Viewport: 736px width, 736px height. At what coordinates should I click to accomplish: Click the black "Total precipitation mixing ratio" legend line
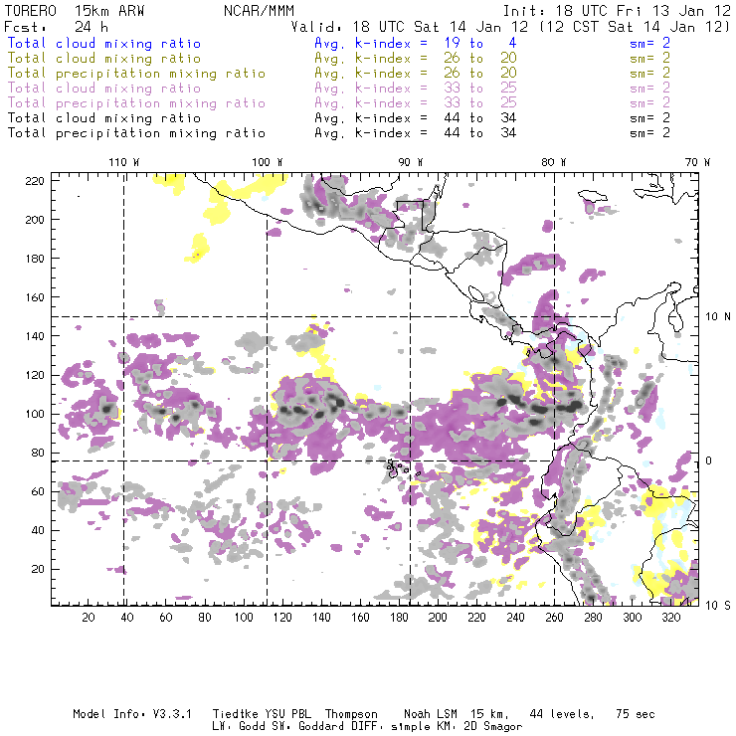click(136, 133)
